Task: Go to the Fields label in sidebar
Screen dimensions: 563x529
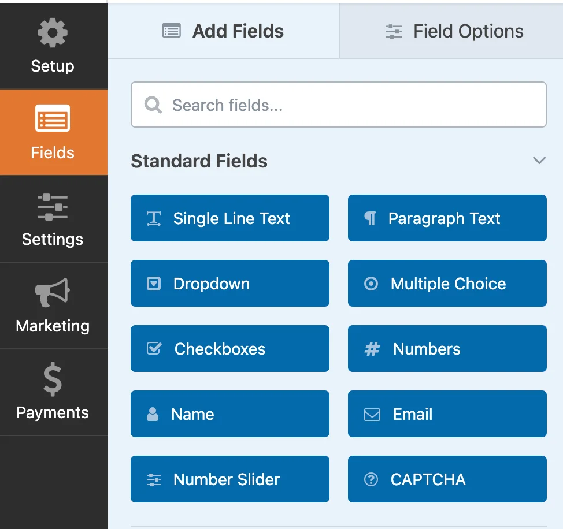Action: point(53,153)
